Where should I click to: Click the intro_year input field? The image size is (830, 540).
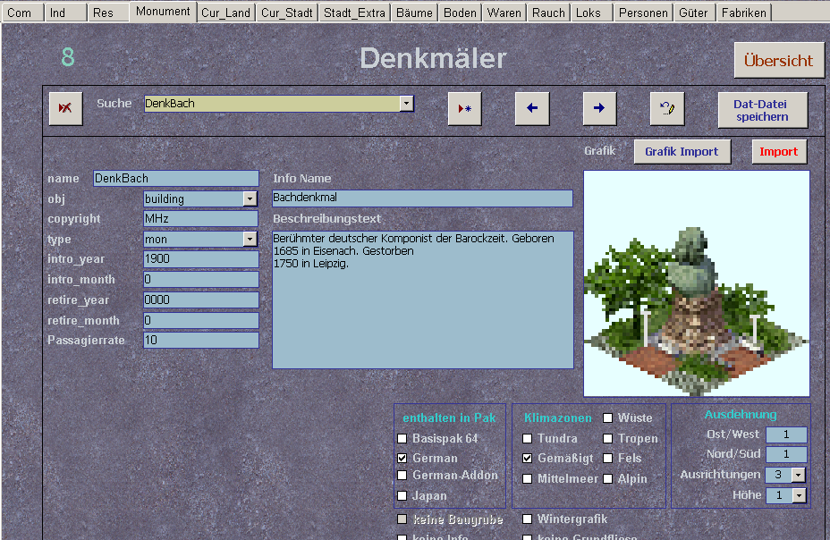click(200, 259)
